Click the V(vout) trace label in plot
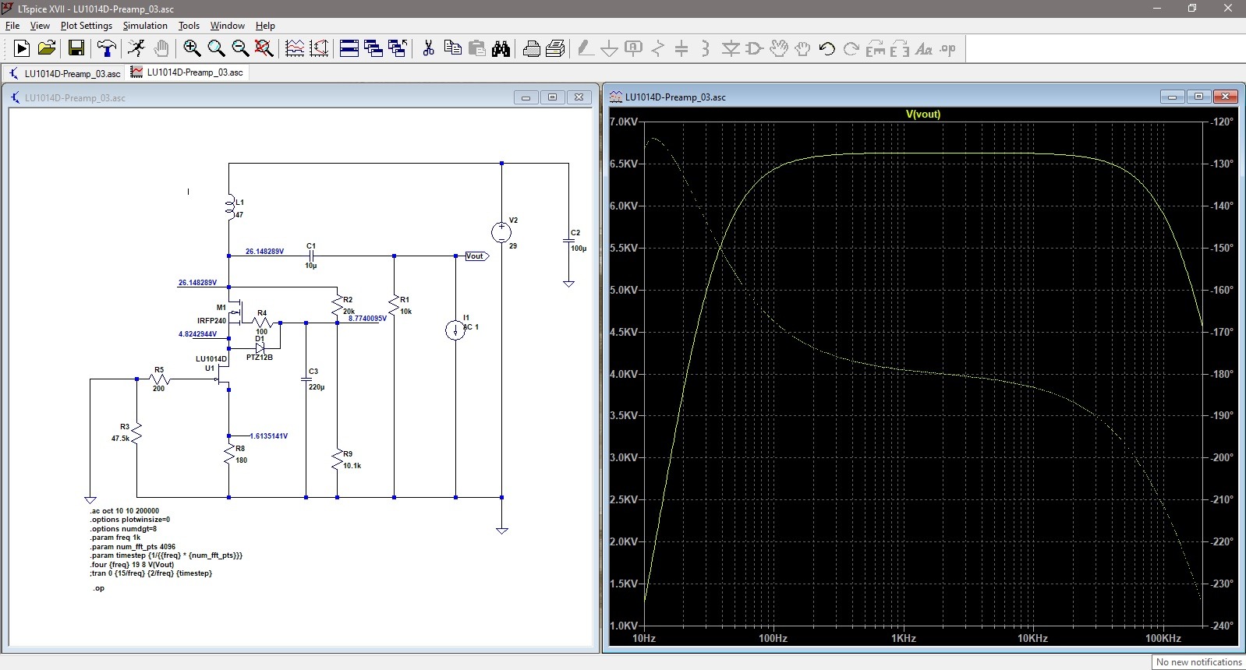 923,114
